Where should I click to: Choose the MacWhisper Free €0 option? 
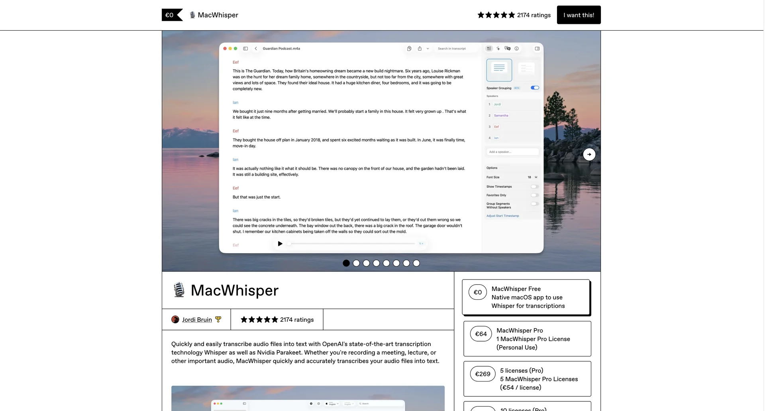point(526,297)
